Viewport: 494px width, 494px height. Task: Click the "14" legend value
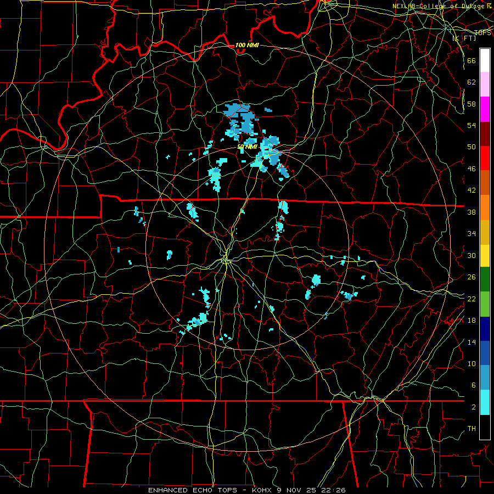[471, 342]
